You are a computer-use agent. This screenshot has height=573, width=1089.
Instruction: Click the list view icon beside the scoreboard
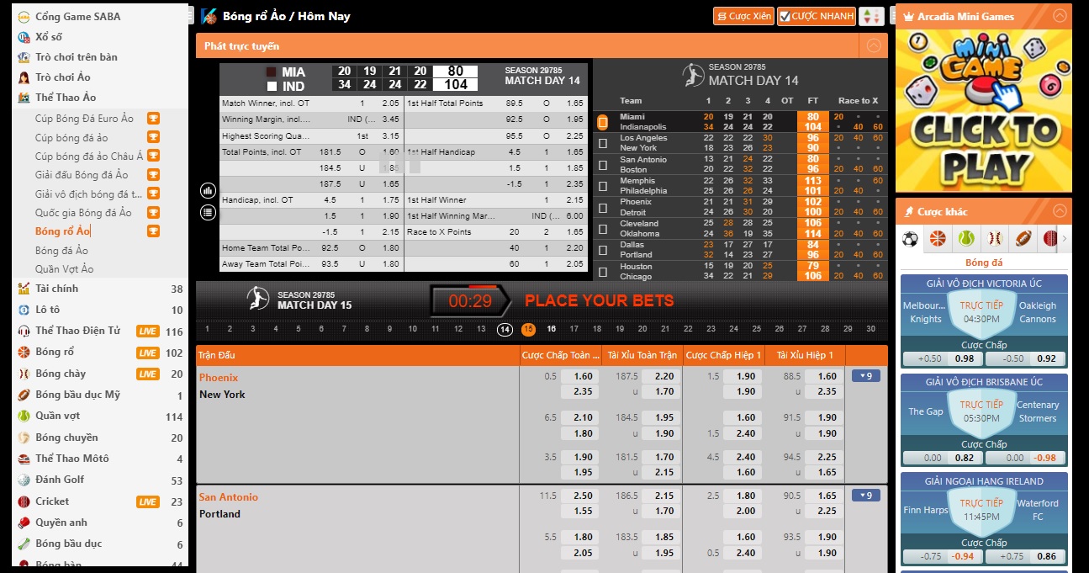(x=208, y=213)
